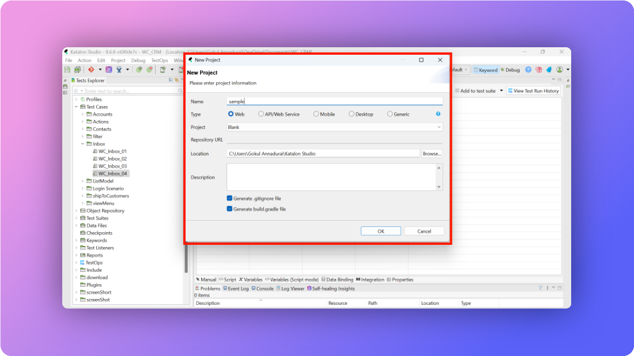Open the TestOps menu
The height and width of the screenshot is (356, 634).
(x=159, y=60)
